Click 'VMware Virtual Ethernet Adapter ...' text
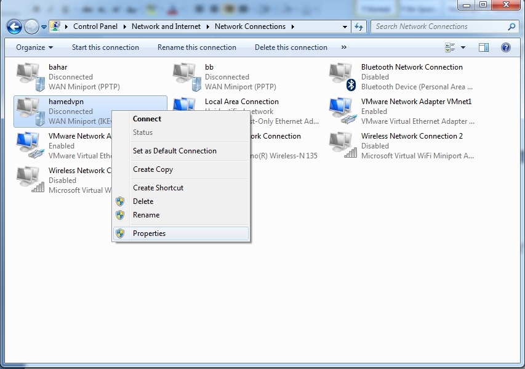This screenshot has width=525, height=369. tap(417, 121)
